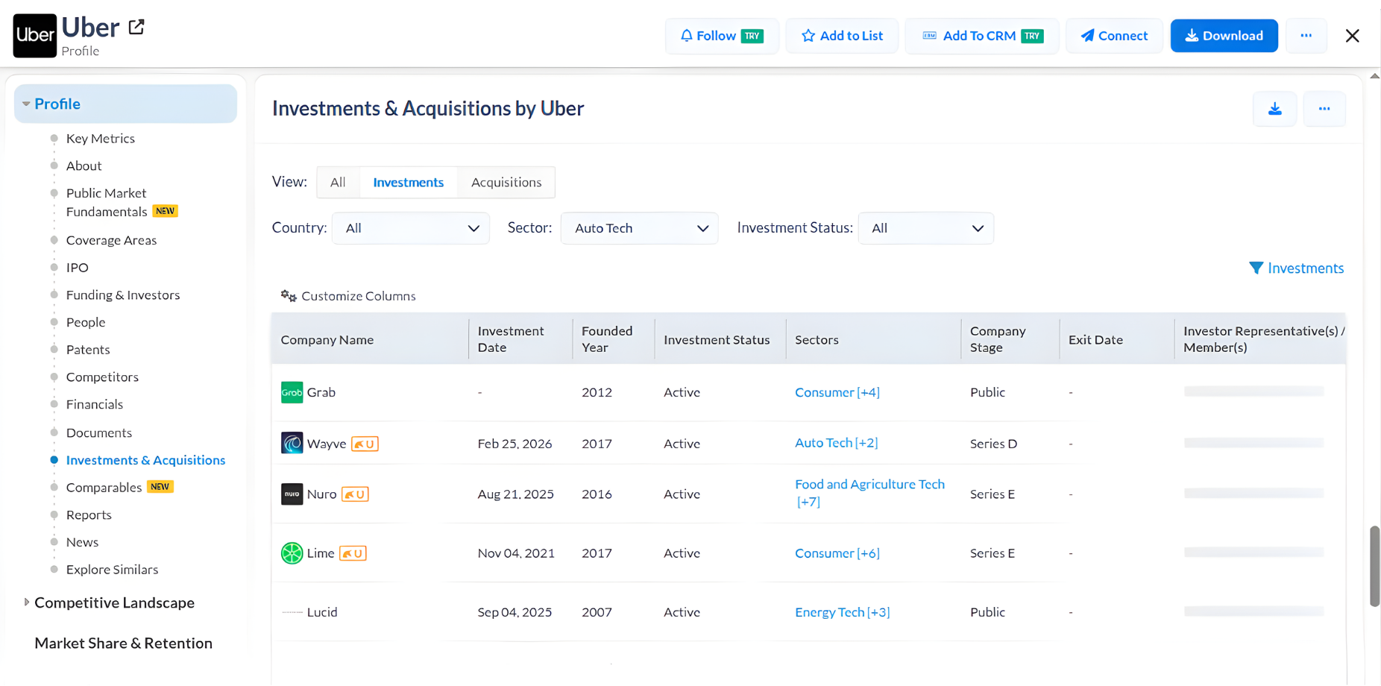Open Food and Agriculture Tech sector link
The image size is (1381, 686).
[869, 493]
